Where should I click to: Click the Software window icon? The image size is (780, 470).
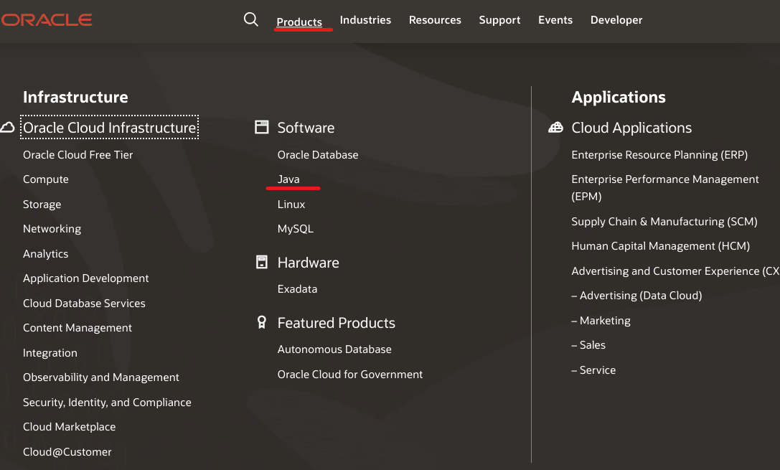click(x=262, y=128)
